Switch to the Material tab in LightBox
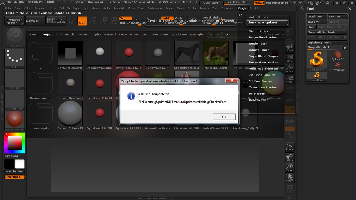356x200 pixels. 110,35
